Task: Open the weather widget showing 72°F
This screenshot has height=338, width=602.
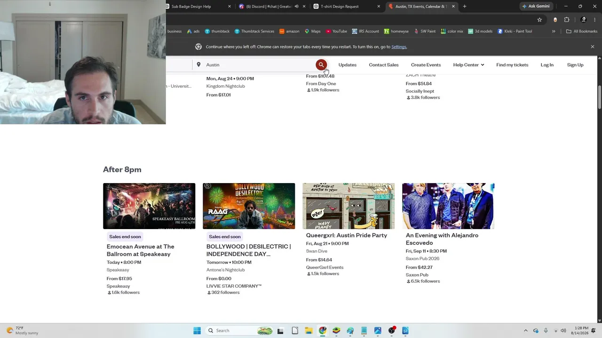Action: pos(22,330)
